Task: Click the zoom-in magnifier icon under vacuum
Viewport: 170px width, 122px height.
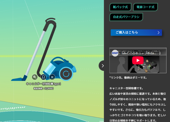Action: pyautogui.click(x=35, y=77)
